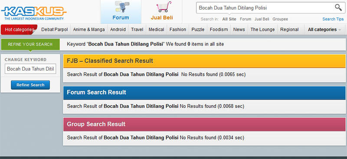
Task: Select the Hot categories tab
Action: pyautogui.click(x=19, y=29)
